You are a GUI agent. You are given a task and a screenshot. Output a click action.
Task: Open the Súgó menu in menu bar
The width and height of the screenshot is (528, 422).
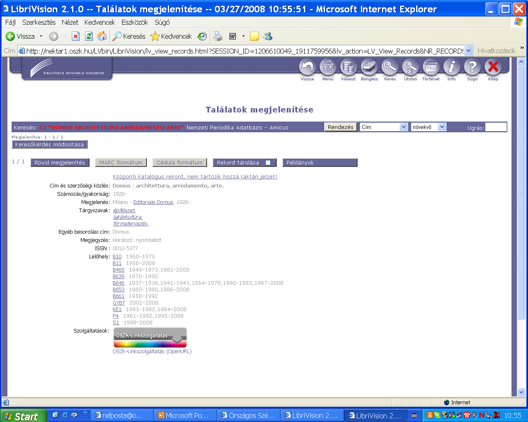[162, 22]
